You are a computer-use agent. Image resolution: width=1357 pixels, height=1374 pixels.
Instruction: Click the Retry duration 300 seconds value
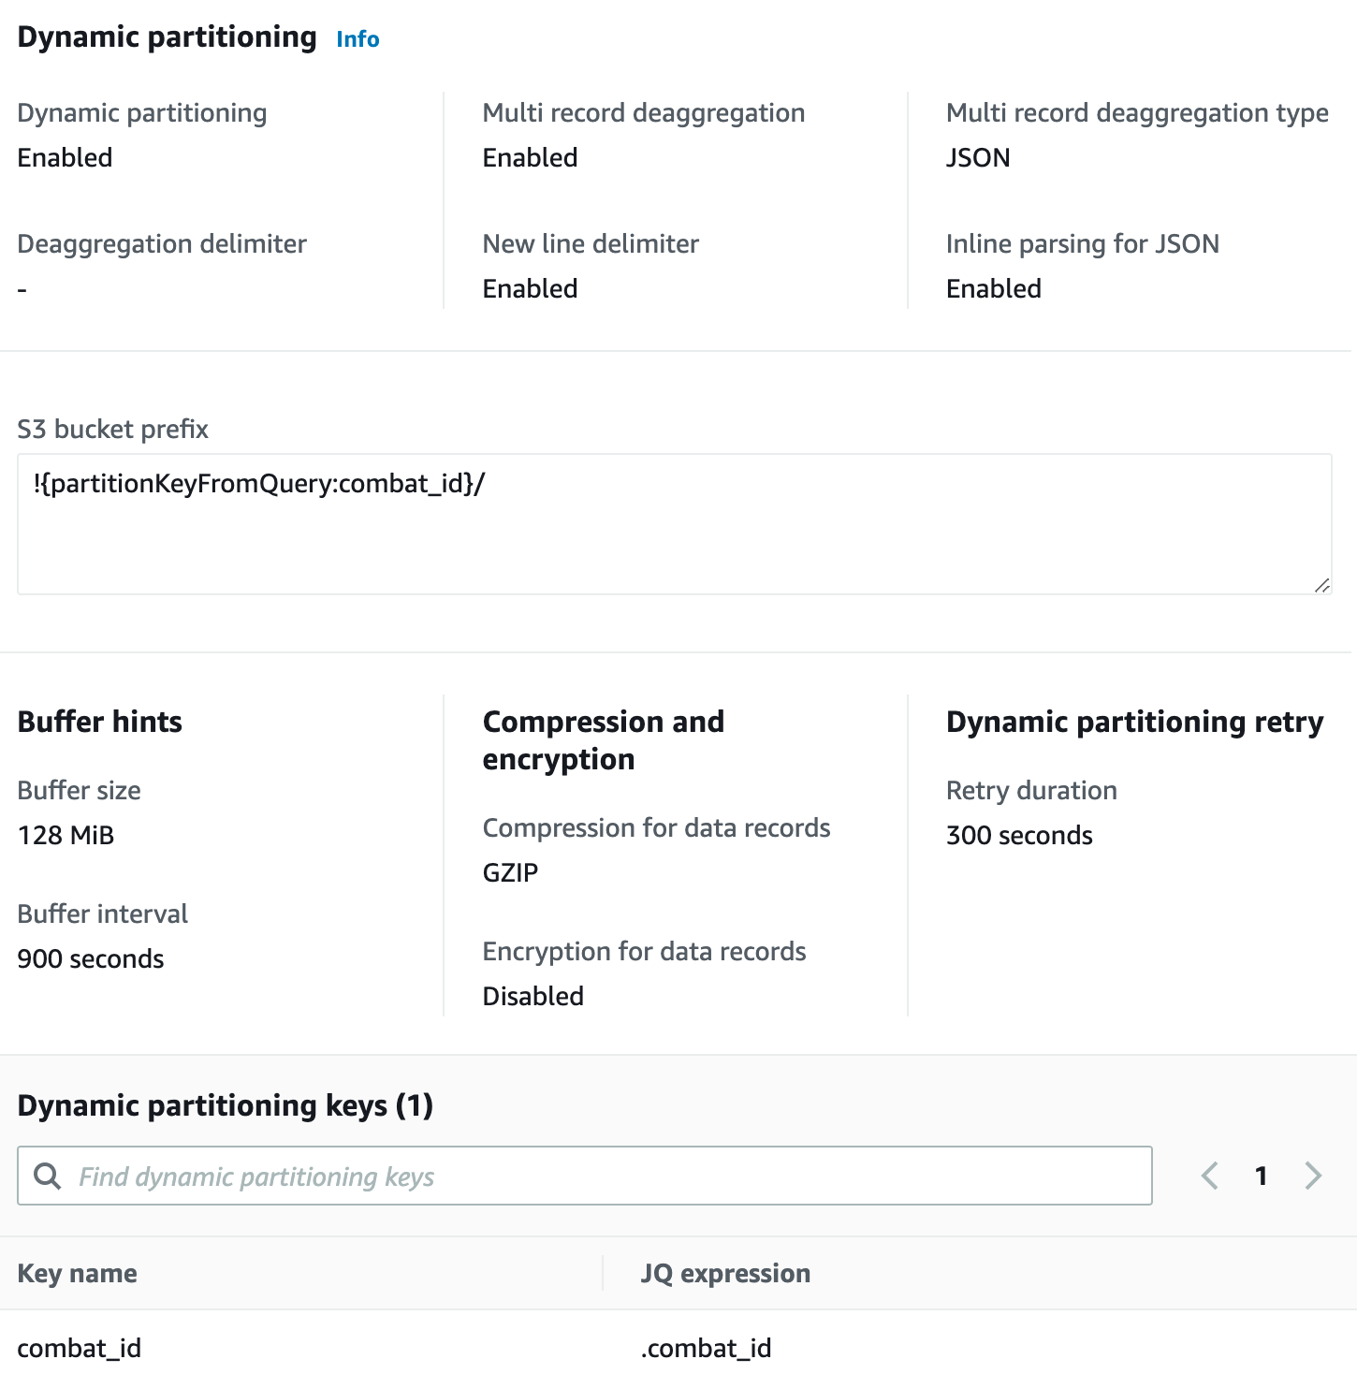pos(1018,835)
